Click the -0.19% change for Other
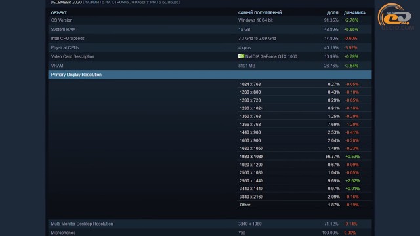 click(352, 205)
